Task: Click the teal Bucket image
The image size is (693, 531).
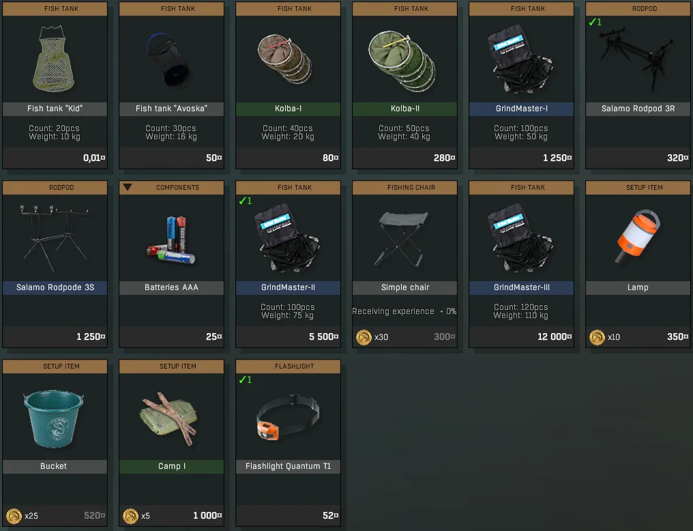Action: (x=53, y=418)
